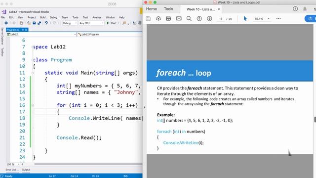Screen dimensions: 316x178
Task: Click the Visual Studio logo icon in title bar
Action: tap(4, 12)
